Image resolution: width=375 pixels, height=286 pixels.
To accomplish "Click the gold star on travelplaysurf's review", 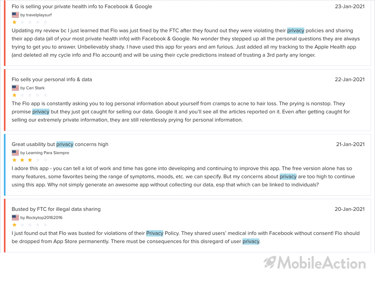I will click(14, 22).
